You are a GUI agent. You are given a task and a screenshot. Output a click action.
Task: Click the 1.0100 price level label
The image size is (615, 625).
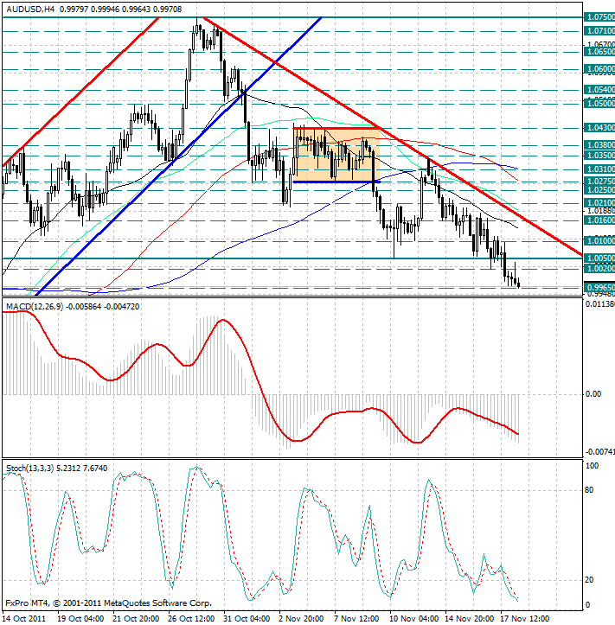click(599, 241)
